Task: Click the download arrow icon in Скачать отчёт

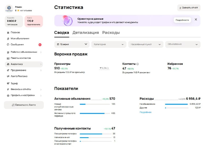Action: click(180, 8)
